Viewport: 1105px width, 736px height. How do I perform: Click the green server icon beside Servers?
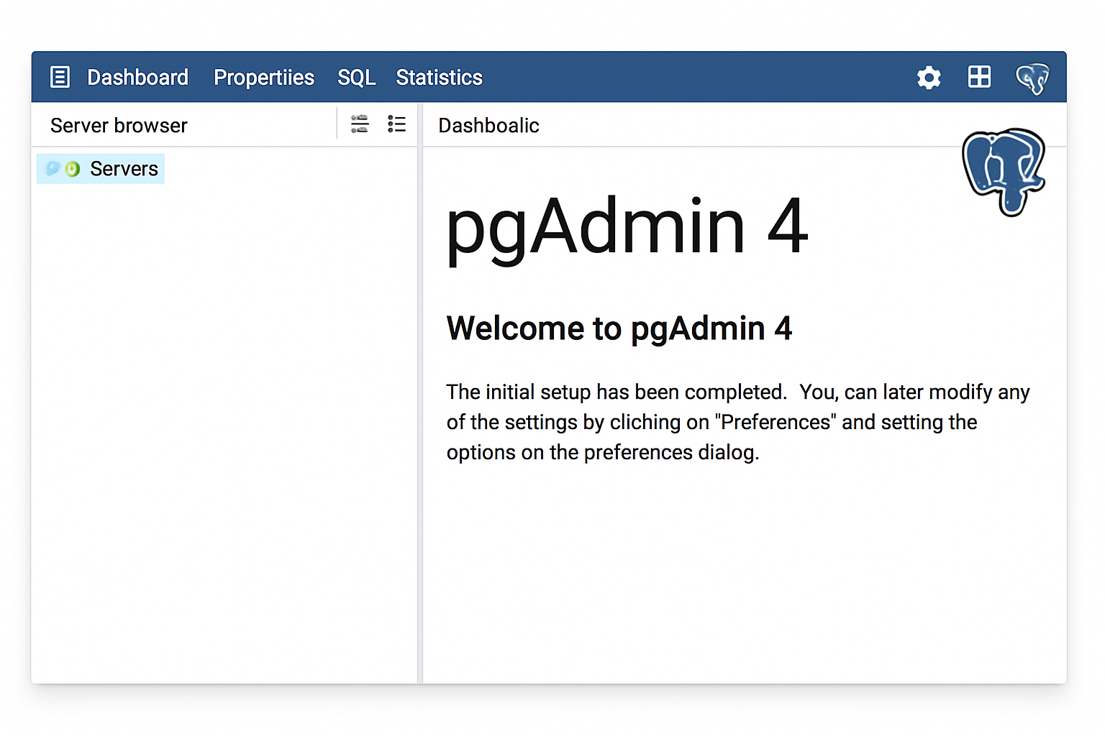click(x=73, y=169)
